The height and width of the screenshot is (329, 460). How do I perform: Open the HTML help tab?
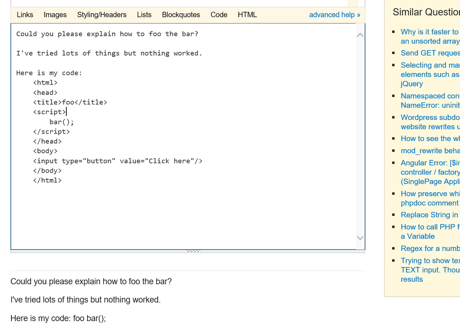click(x=247, y=15)
